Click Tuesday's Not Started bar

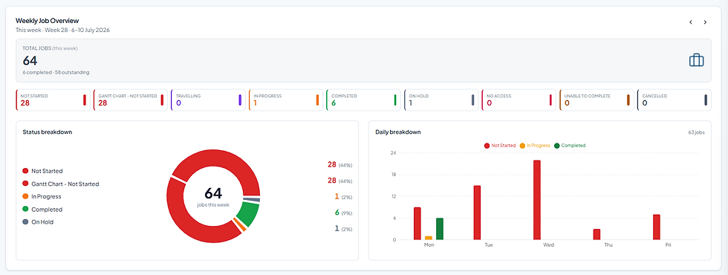point(477,213)
